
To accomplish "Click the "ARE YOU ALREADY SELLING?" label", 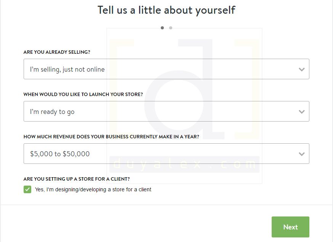I will tap(57, 52).
